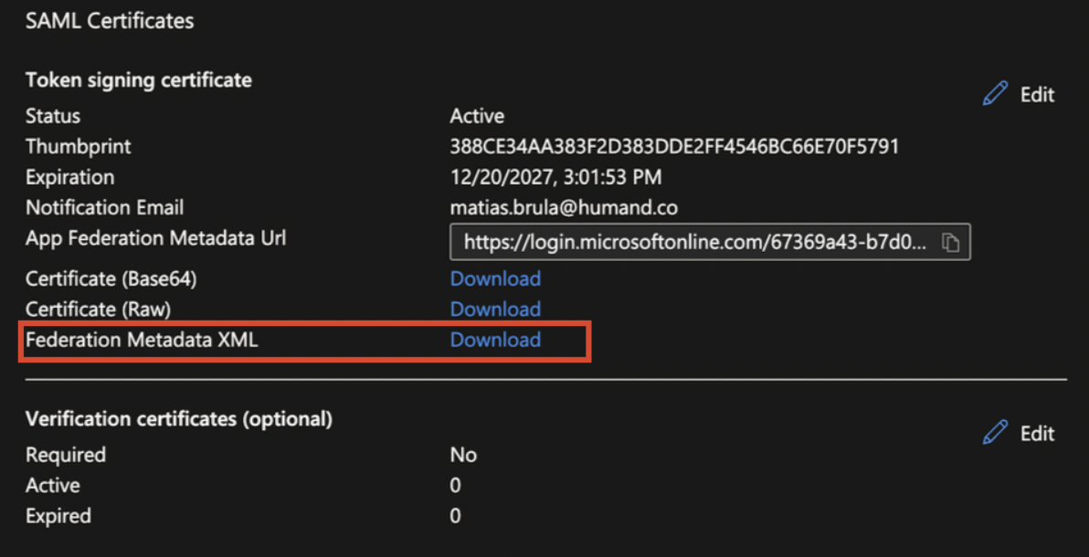The width and height of the screenshot is (1089, 557).
Task: Download the Certificate (Base64) file
Action: [x=495, y=278]
